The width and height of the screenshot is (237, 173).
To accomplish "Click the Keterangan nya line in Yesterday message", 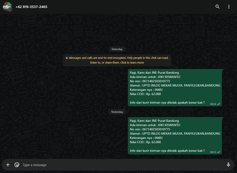I will 146,138.
